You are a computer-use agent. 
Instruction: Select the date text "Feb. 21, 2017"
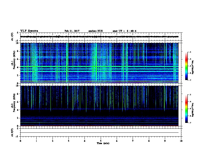(x=72, y=31)
